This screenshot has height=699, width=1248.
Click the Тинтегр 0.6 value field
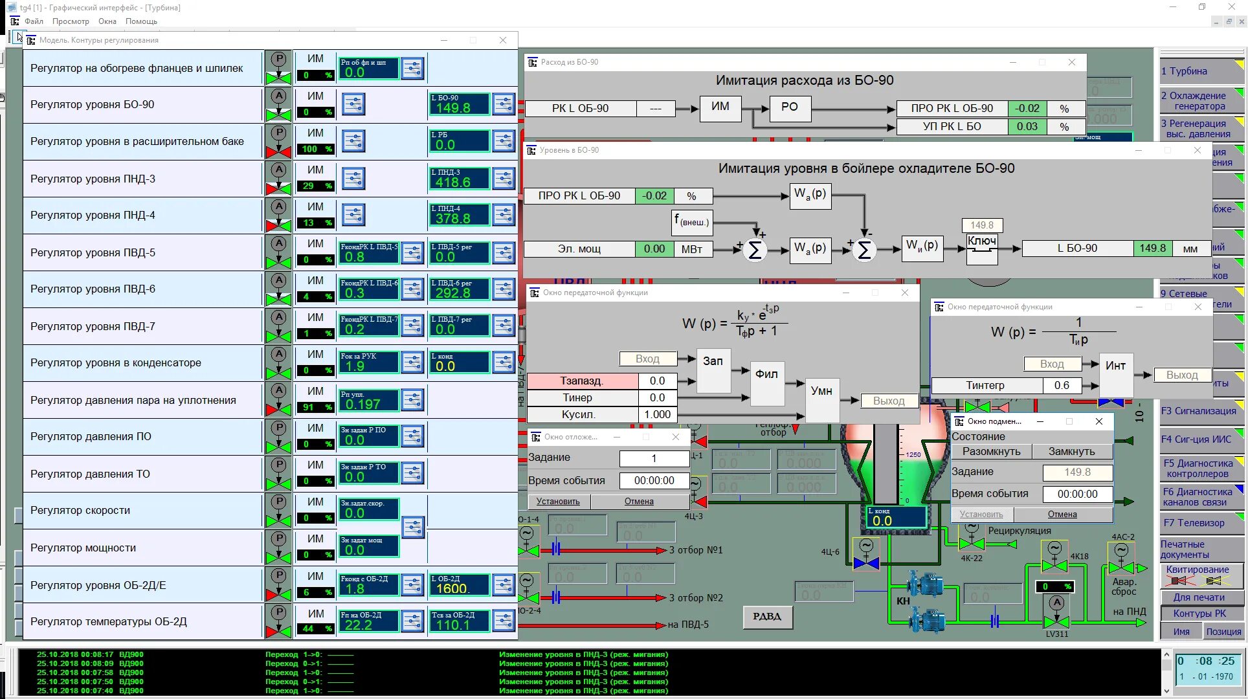(1061, 386)
